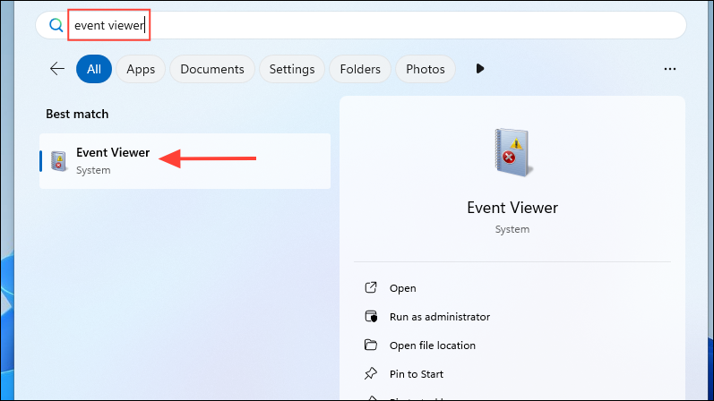Viewport: 714px width, 401px height.
Task: Click the search magnifier icon
Action: [56, 25]
